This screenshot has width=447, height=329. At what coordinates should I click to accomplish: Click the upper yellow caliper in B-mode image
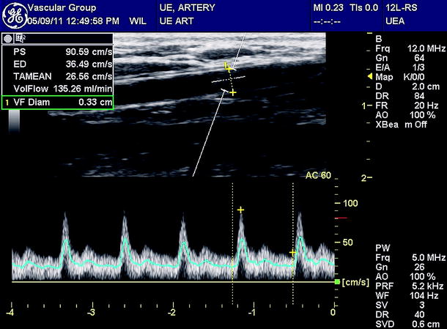pos(228,68)
